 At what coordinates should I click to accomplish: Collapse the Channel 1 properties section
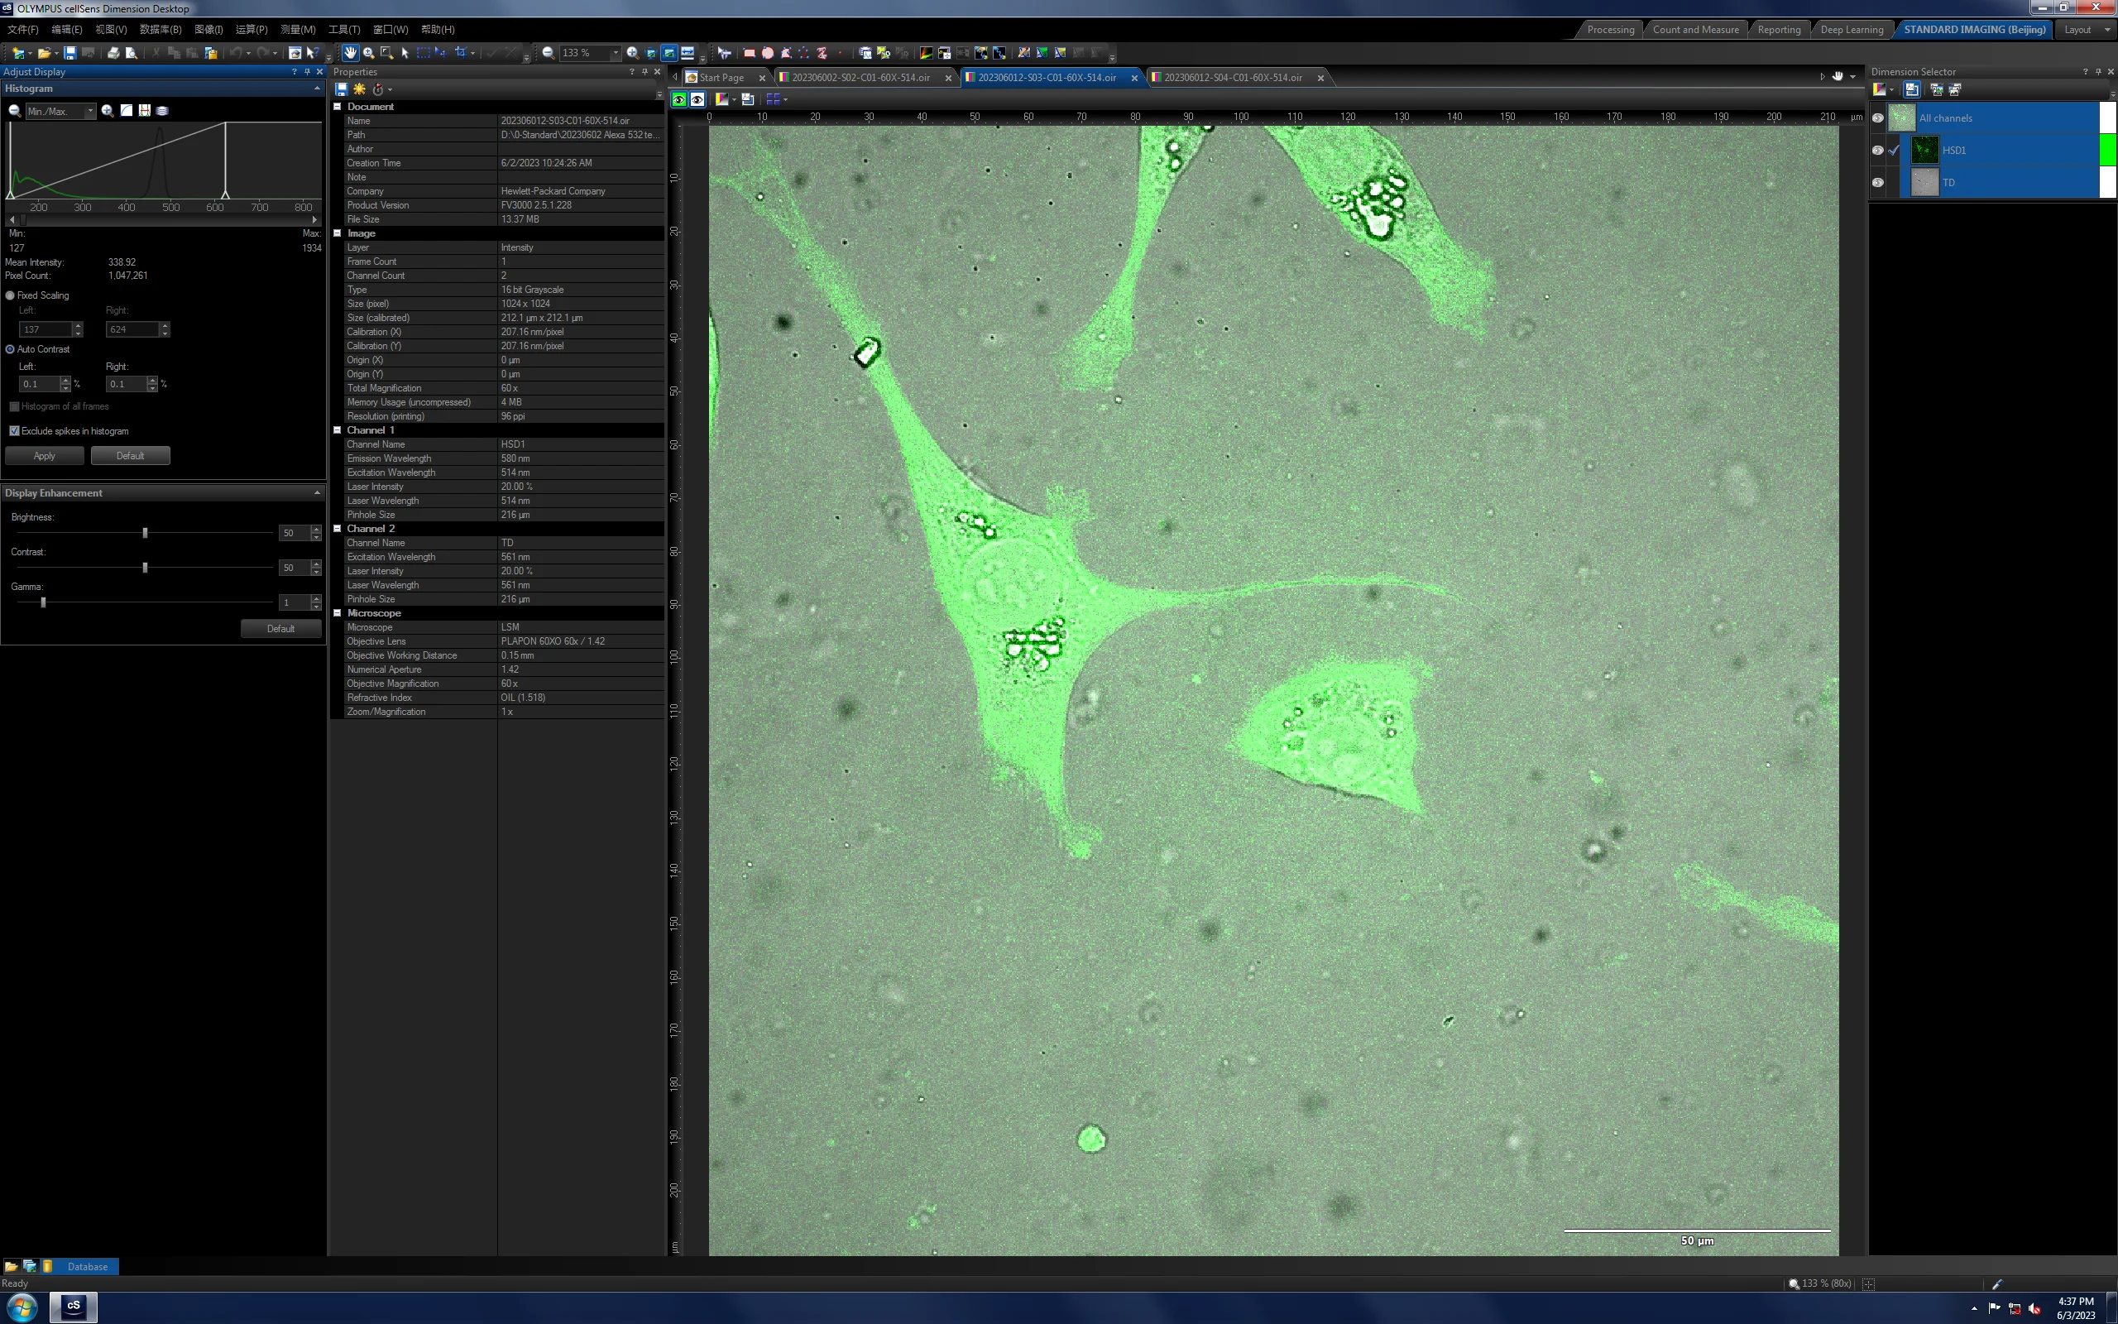pyautogui.click(x=337, y=430)
